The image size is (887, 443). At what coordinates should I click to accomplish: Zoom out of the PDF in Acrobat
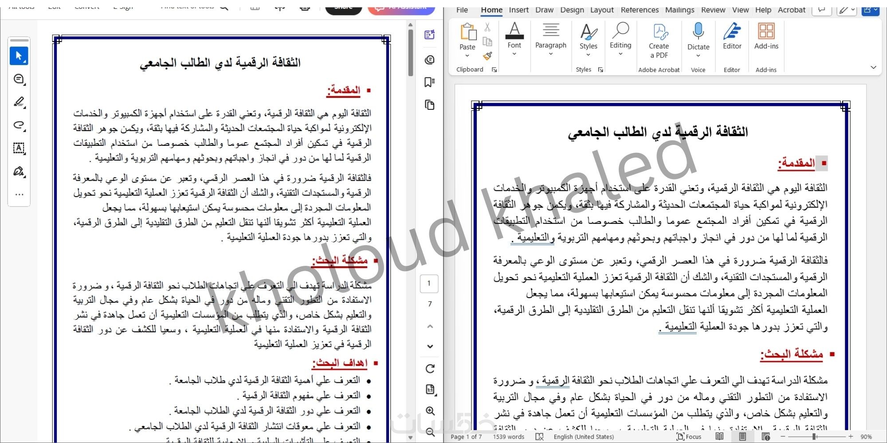coord(430,432)
